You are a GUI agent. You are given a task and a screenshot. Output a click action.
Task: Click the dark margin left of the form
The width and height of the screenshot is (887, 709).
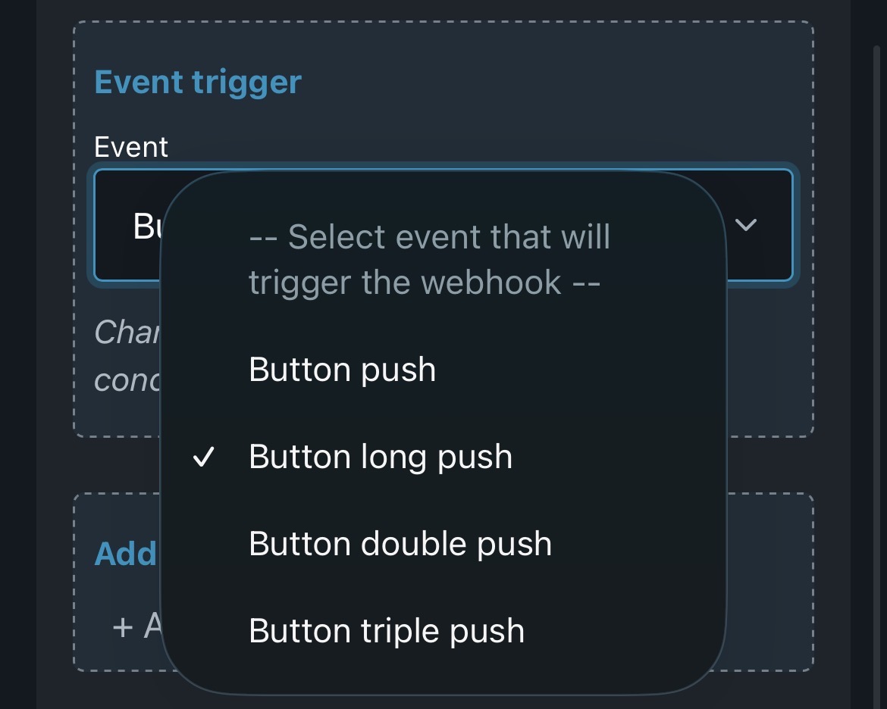coord(18,354)
